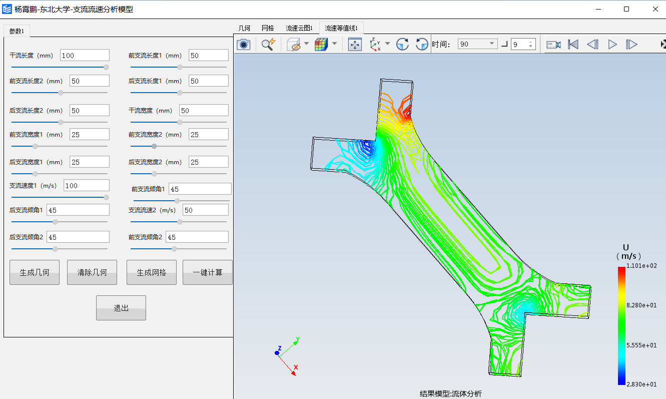
Task: Click the 前支流宽度1 input field
Action: (90, 134)
